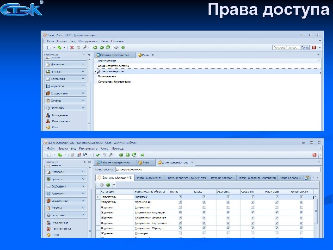333x250 pixels.
Task: Click the green forward arrow in Роли window toolbar
Action: click(102, 48)
